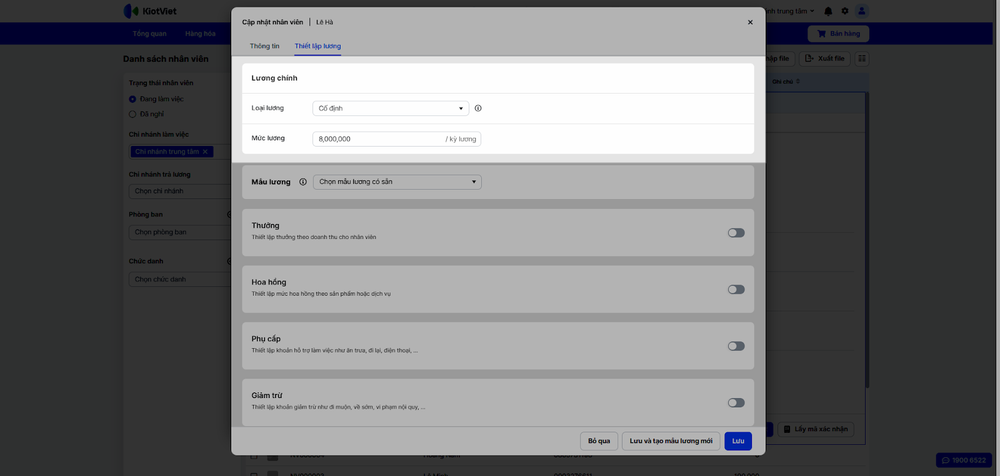Enable the Hoa hồng toggle
The height and width of the screenshot is (476, 1000).
click(x=736, y=289)
